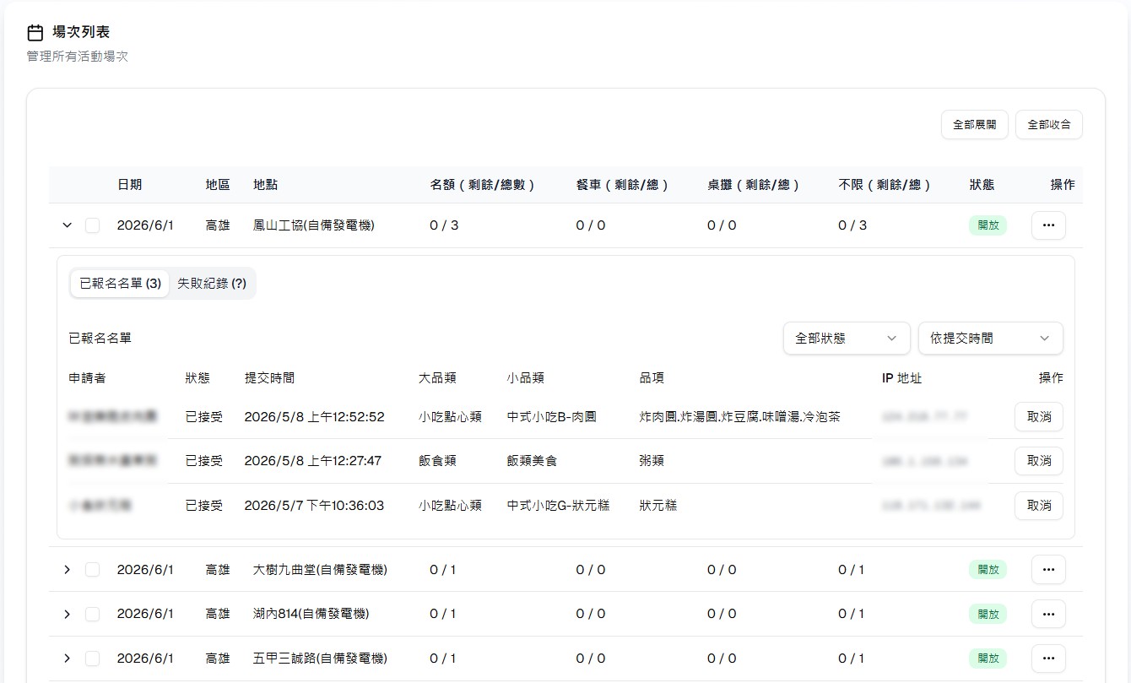Open the three-dot menu for 五甲三誠路 row

point(1048,658)
